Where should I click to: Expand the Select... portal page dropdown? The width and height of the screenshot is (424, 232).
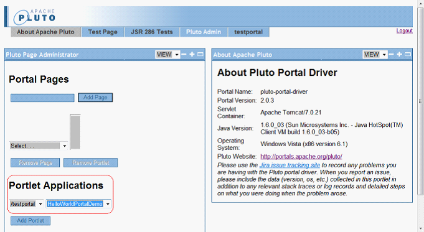tap(39, 146)
